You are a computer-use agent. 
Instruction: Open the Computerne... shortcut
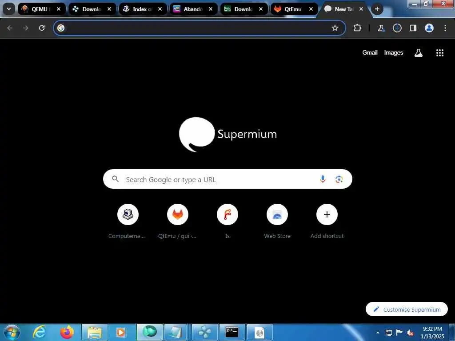click(128, 222)
